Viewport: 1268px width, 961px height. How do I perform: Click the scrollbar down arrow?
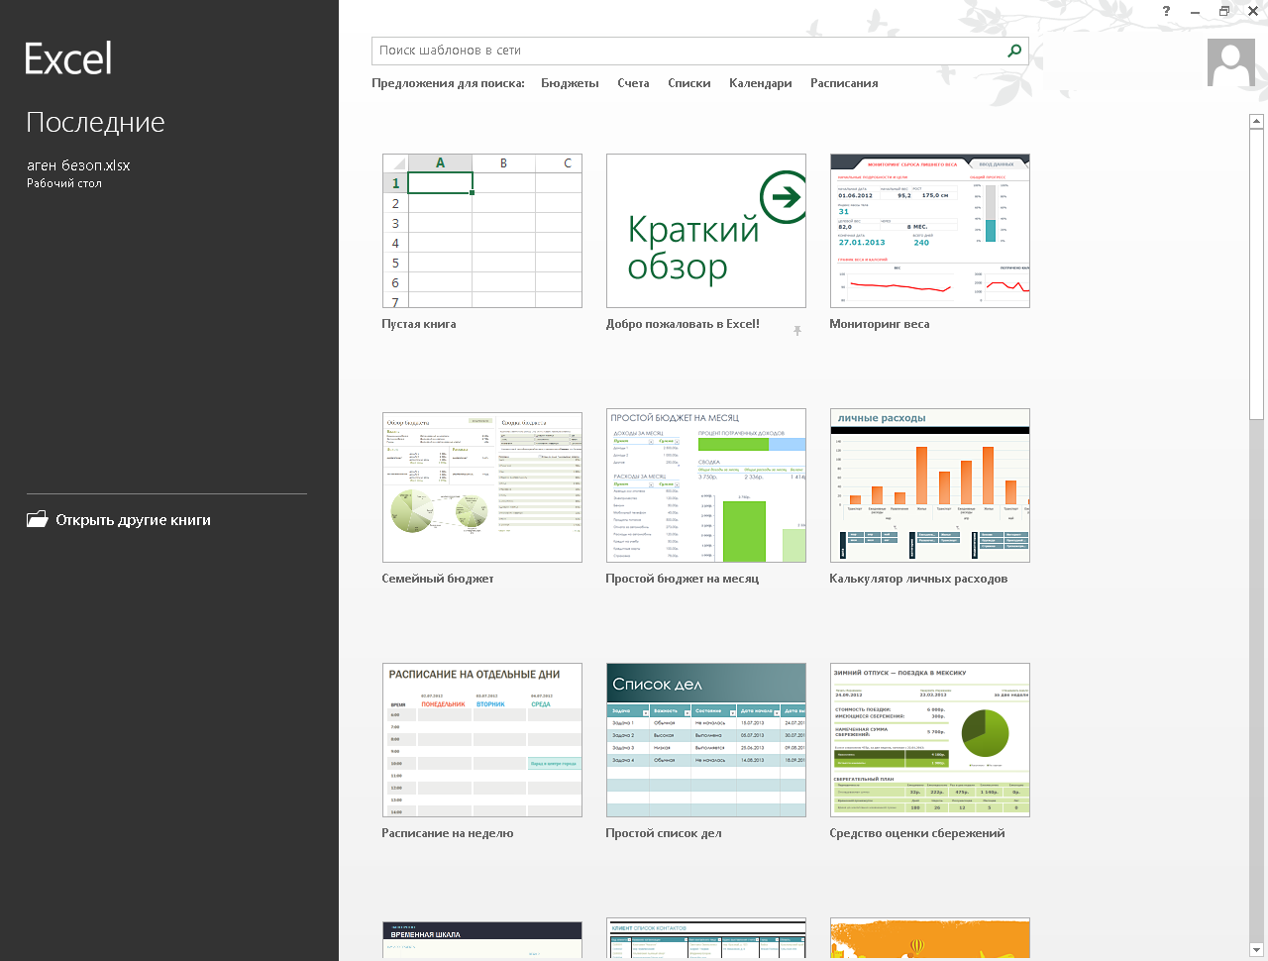tap(1256, 950)
